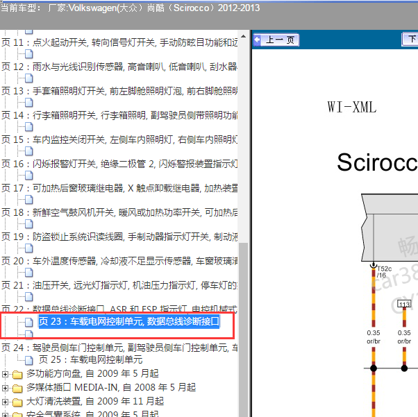This screenshot has height=417, width=418.
Task: Expand airbag safety system folder
Action: point(5,415)
